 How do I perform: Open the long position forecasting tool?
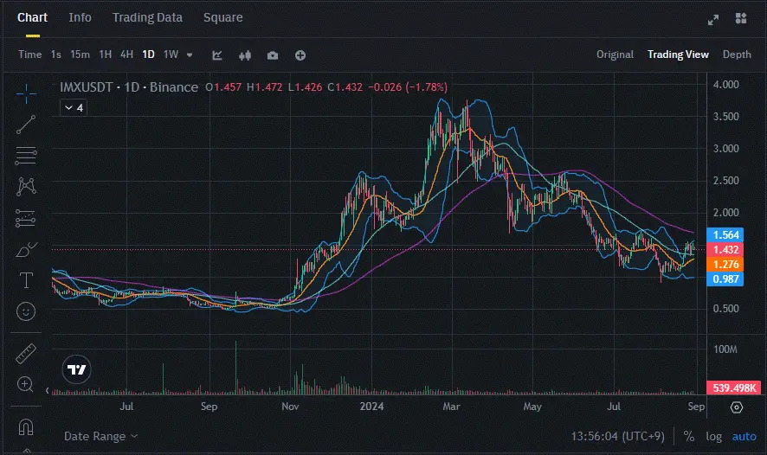[26, 219]
